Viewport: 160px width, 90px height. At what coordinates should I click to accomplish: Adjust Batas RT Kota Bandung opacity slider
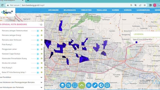coord(35,72)
